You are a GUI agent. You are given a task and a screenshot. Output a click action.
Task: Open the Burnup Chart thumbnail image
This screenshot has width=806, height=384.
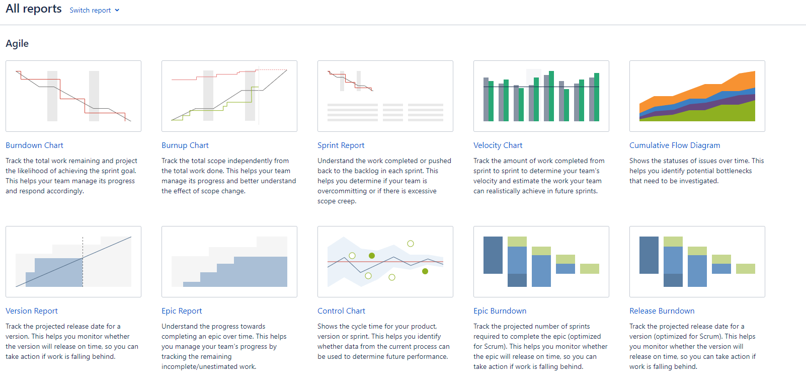[x=229, y=96]
